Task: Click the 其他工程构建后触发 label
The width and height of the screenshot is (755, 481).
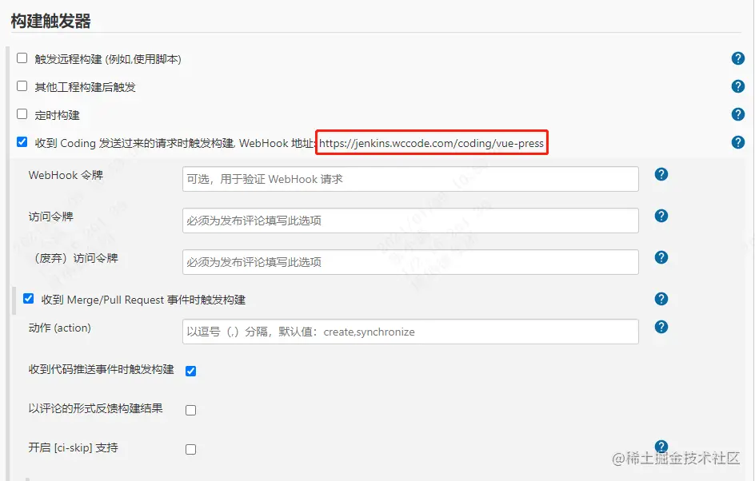Action: [x=86, y=87]
